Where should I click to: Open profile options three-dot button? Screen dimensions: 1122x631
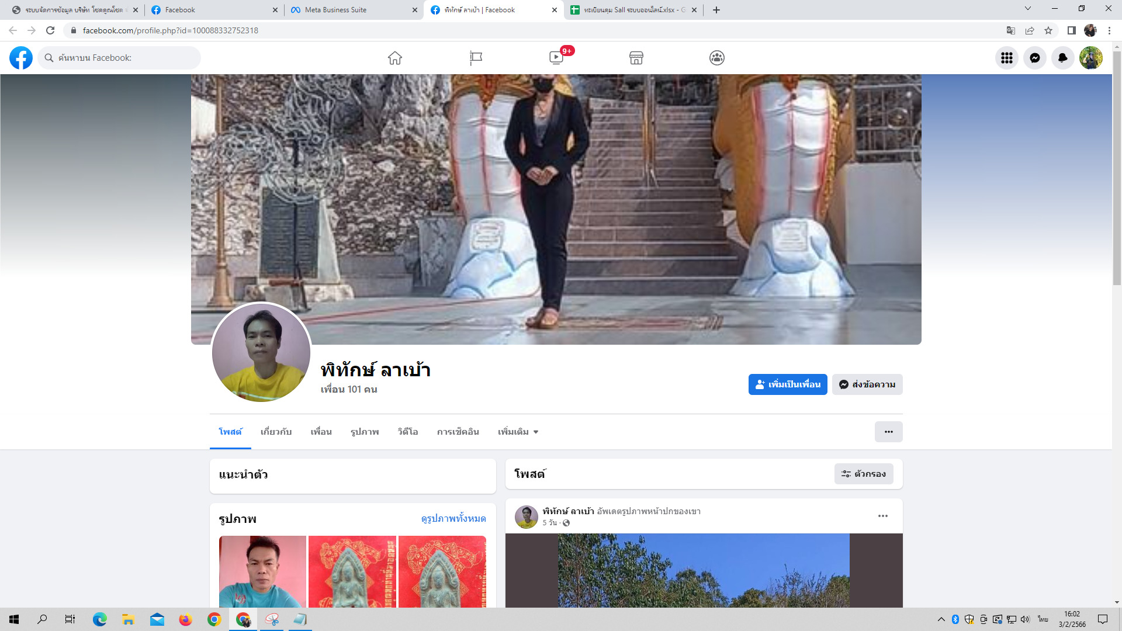click(888, 432)
